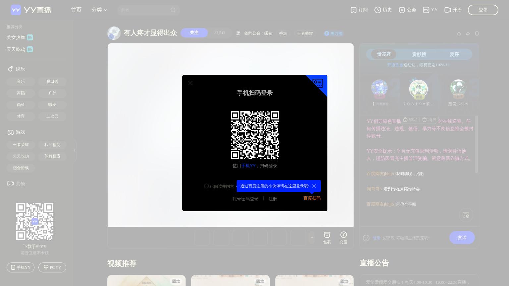Click the 王者荣耀 tag in room header
Screen dimensions: 509x286
pos(305,33)
